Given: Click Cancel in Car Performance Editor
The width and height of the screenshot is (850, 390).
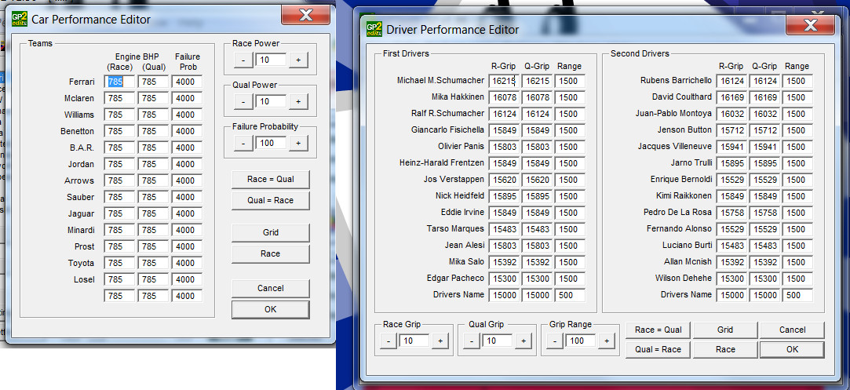Looking at the screenshot, I should click(270, 289).
